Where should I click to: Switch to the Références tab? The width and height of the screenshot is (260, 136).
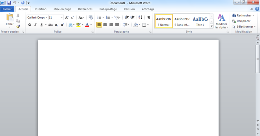point(85,9)
